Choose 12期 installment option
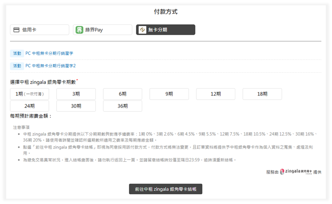This screenshot has height=204, width=332. 216,94
